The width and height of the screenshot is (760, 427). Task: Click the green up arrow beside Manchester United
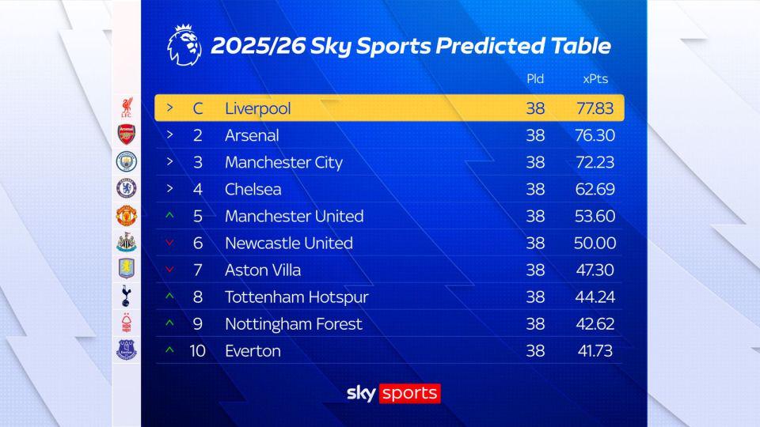click(x=169, y=216)
